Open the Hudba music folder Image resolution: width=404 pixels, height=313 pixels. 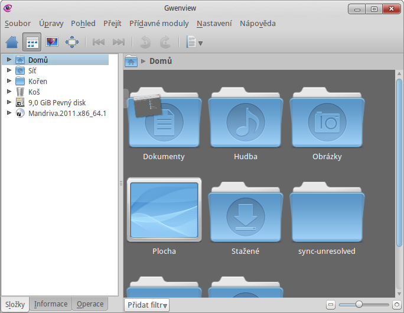246,118
